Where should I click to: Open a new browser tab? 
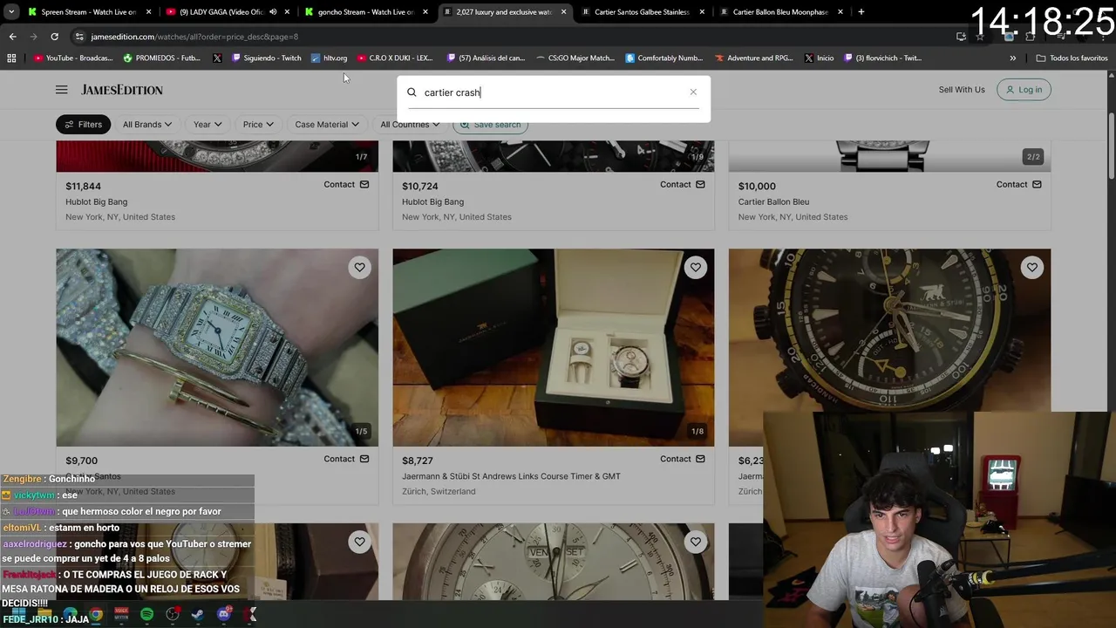861,12
